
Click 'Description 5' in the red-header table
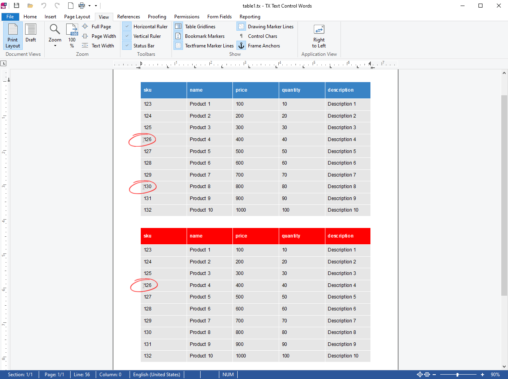pyautogui.click(x=342, y=297)
